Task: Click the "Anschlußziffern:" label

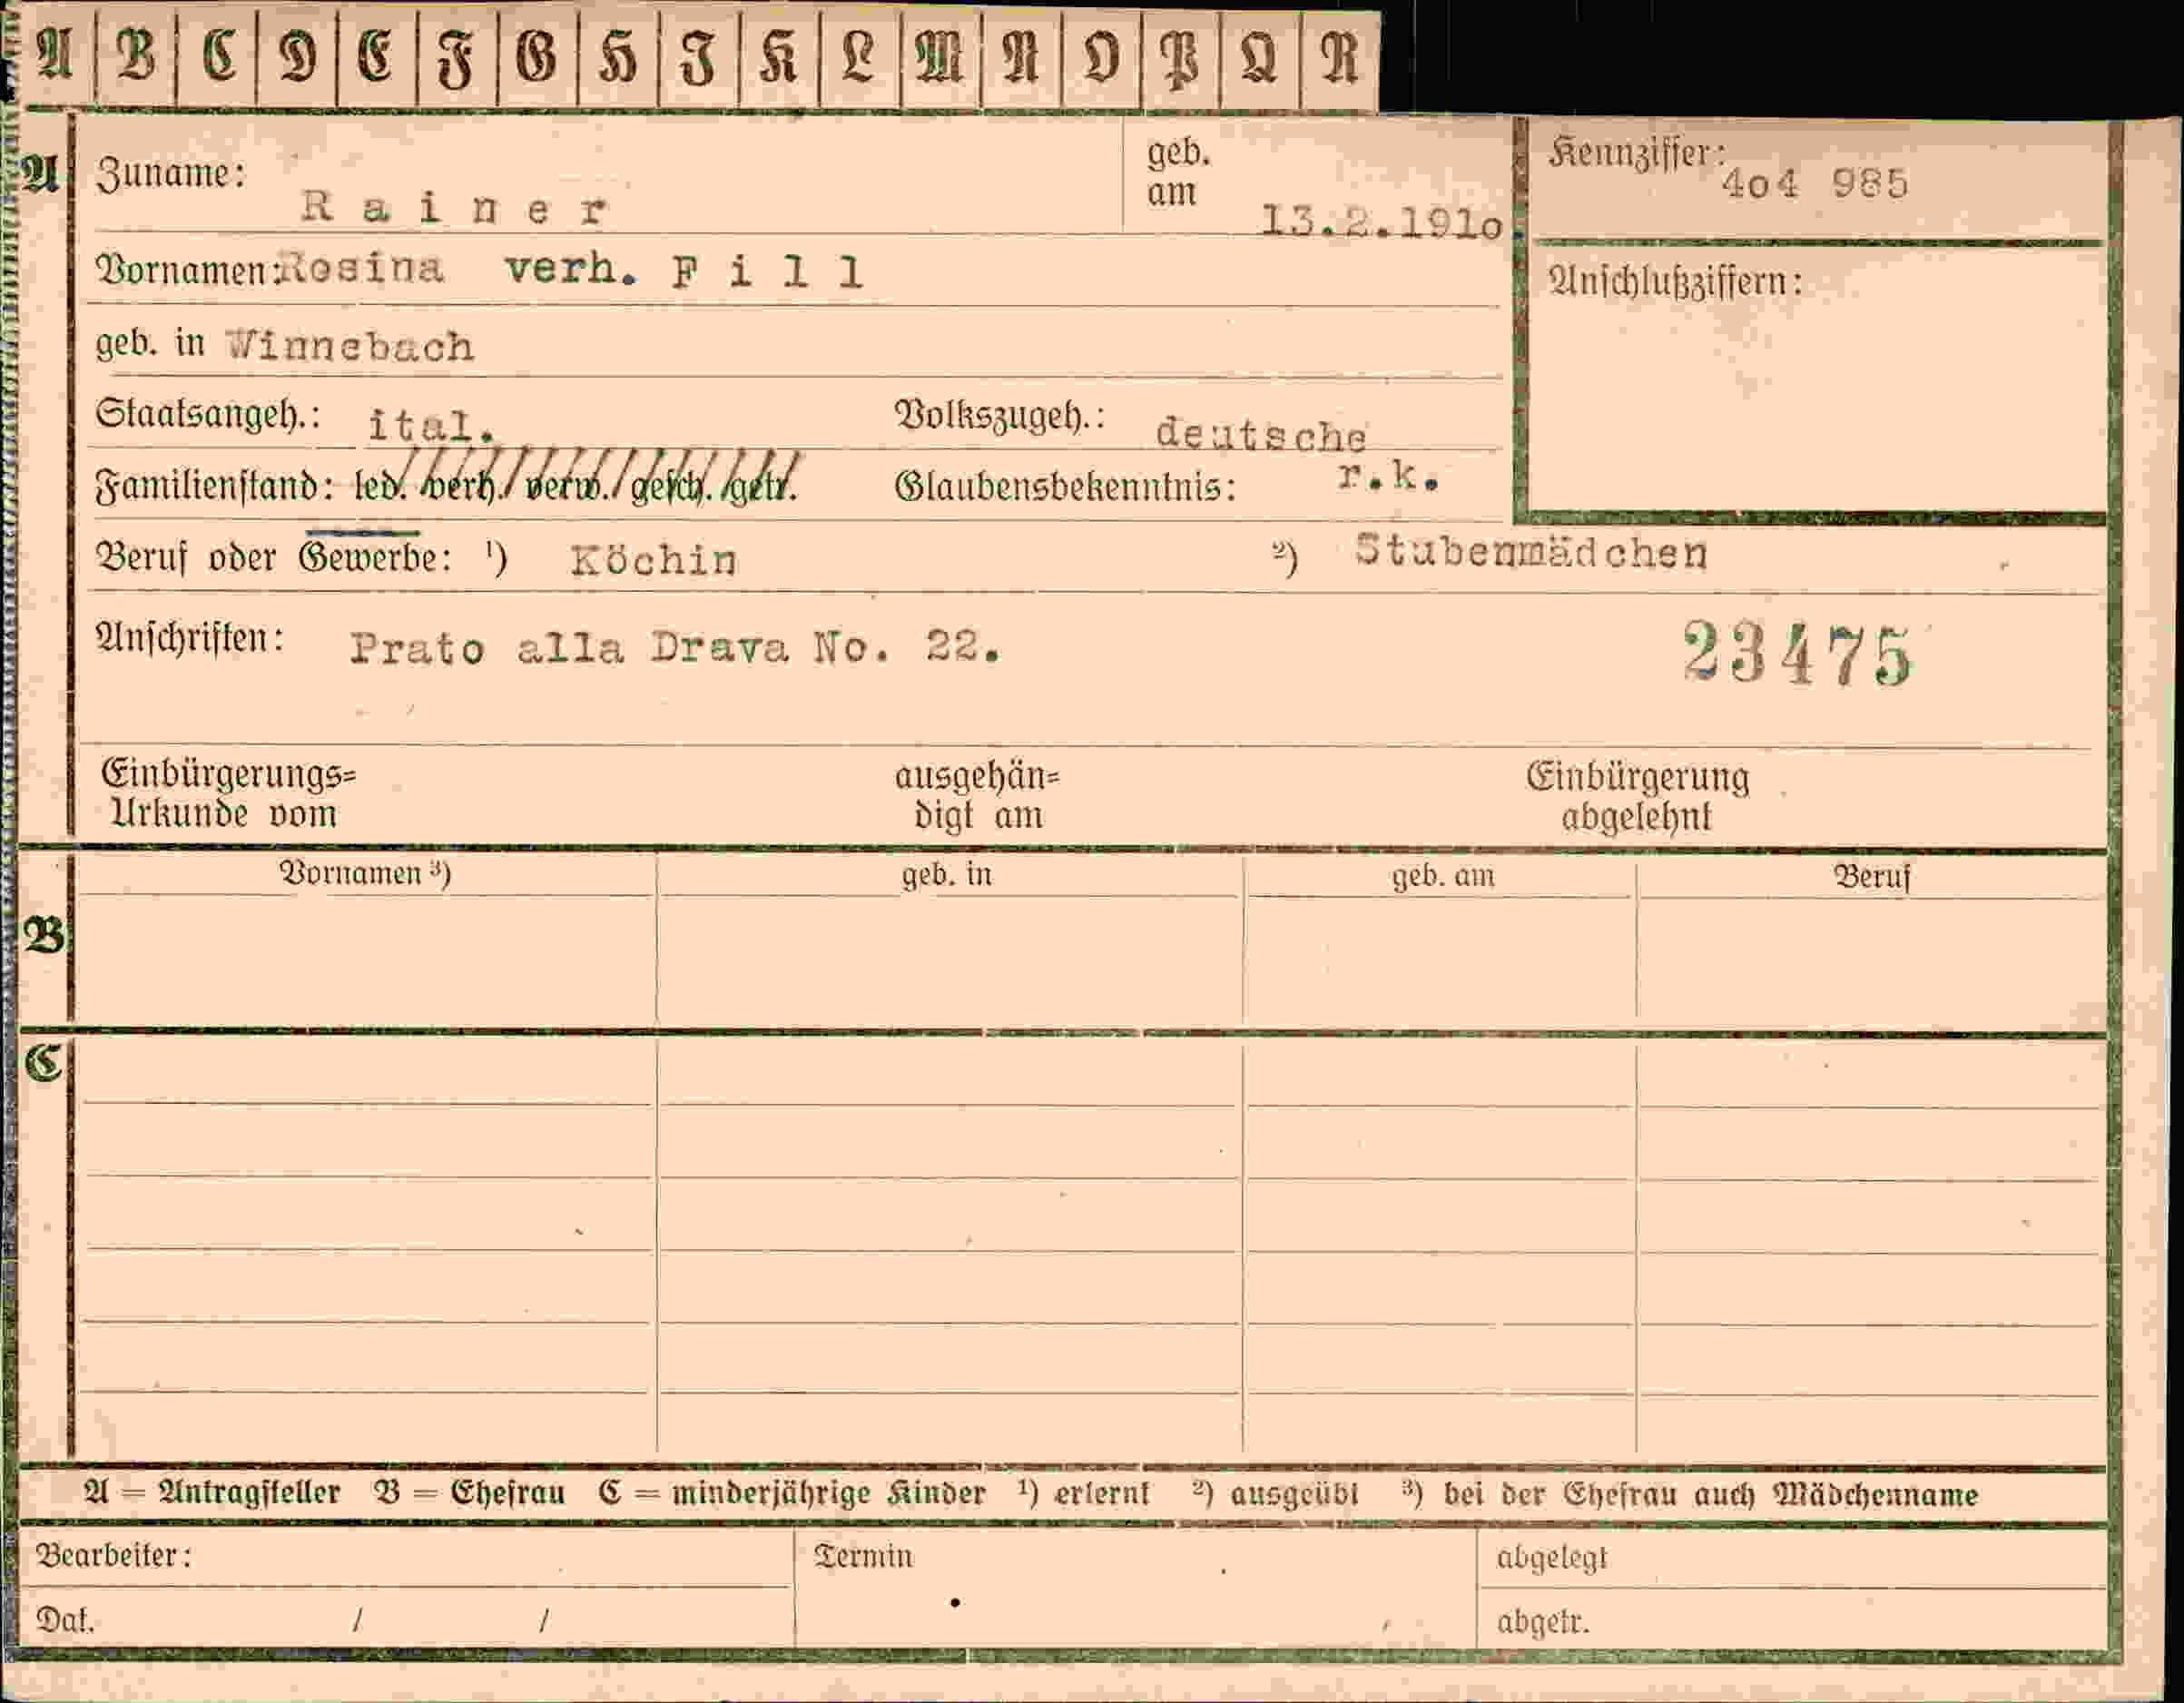Action: coord(1675,283)
